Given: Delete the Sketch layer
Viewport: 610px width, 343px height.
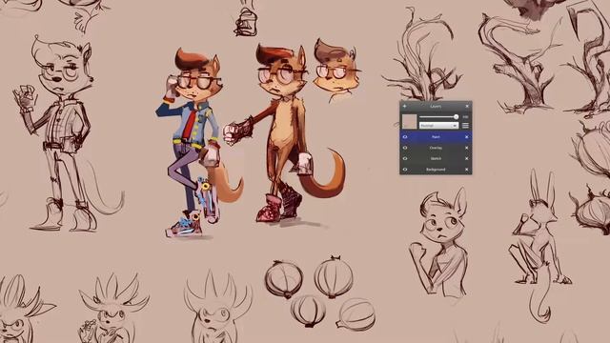Looking at the screenshot, I should pos(466,159).
